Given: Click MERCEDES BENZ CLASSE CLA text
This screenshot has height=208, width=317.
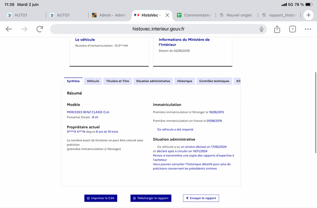Looking at the screenshot, I should tap(88, 112).
